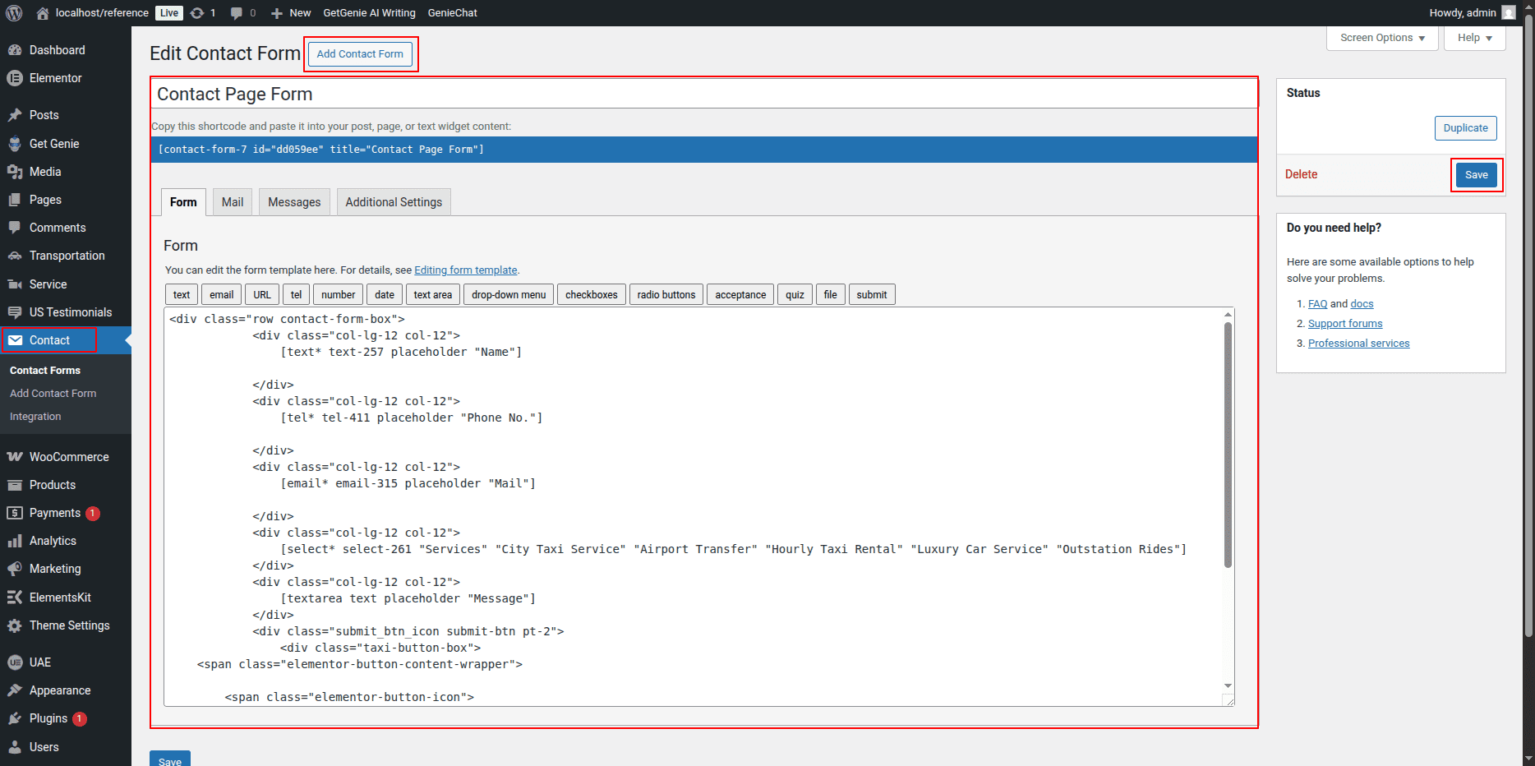The width and height of the screenshot is (1535, 766).
Task: Insert a text area form tag
Action: click(x=433, y=294)
